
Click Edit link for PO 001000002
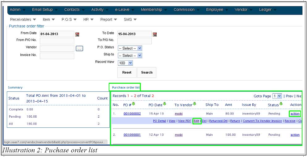point(196,121)
